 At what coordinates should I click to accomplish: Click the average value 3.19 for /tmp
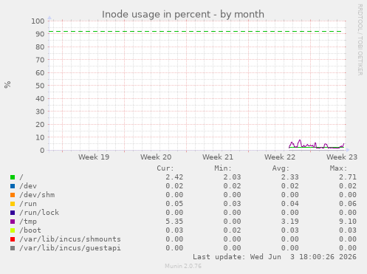[289, 222]
